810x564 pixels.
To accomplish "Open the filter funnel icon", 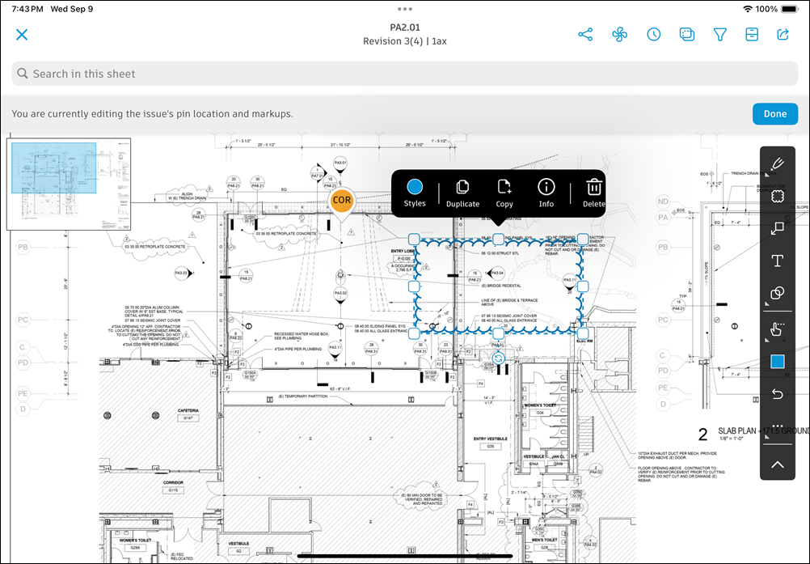I will 719,35.
